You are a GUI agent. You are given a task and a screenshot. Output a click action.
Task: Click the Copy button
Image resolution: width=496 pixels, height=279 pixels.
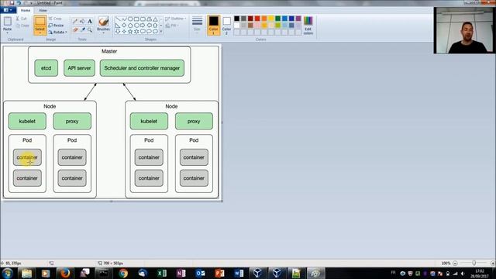pyautogui.click(x=22, y=26)
